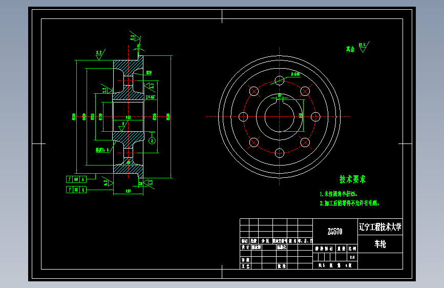Select the ZG570 material text in title block
Image resolution: width=444 pixels, height=288 pixels.
335,232
